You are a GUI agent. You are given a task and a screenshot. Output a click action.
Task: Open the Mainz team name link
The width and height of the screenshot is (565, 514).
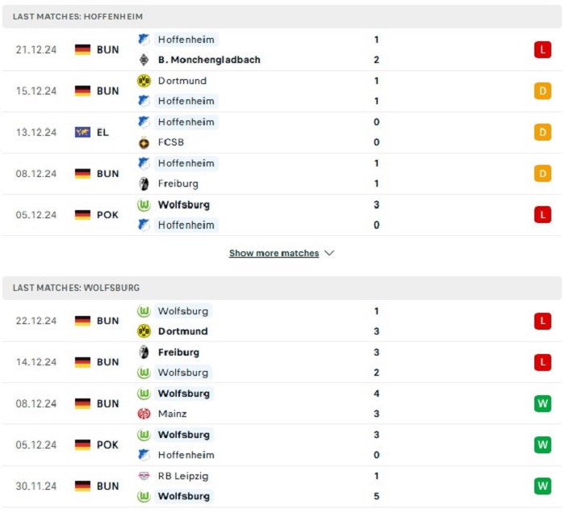coord(172,414)
